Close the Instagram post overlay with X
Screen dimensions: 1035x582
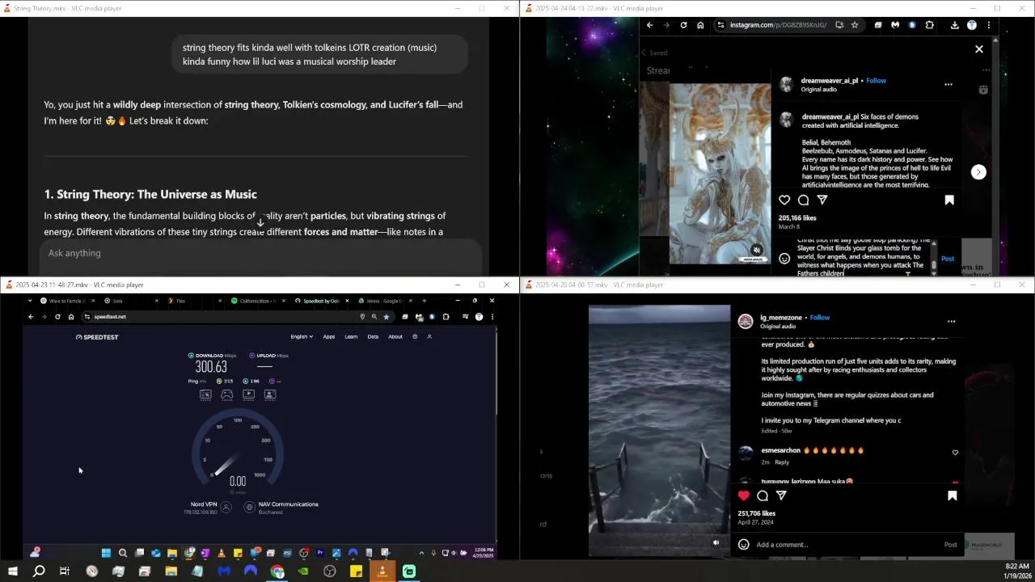(x=979, y=49)
